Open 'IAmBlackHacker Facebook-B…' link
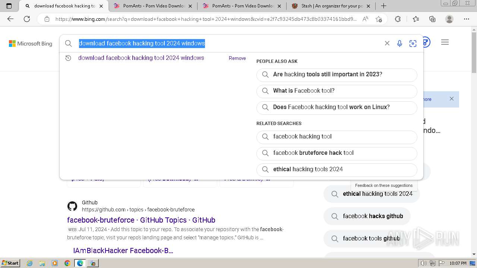 tap(123, 251)
